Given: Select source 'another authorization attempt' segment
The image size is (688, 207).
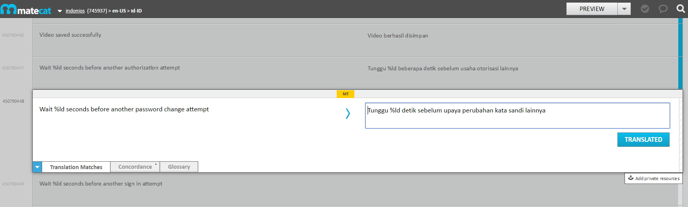Looking at the screenshot, I should [x=110, y=68].
